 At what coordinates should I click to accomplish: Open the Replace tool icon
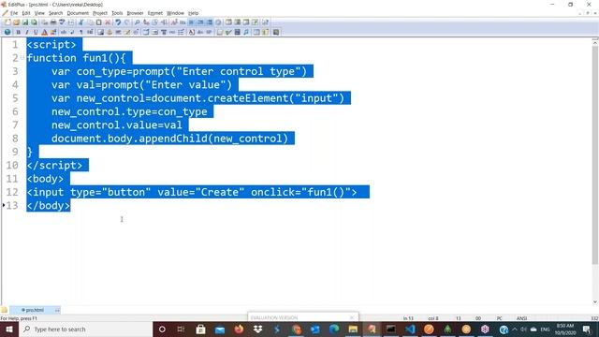click(x=146, y=22)
